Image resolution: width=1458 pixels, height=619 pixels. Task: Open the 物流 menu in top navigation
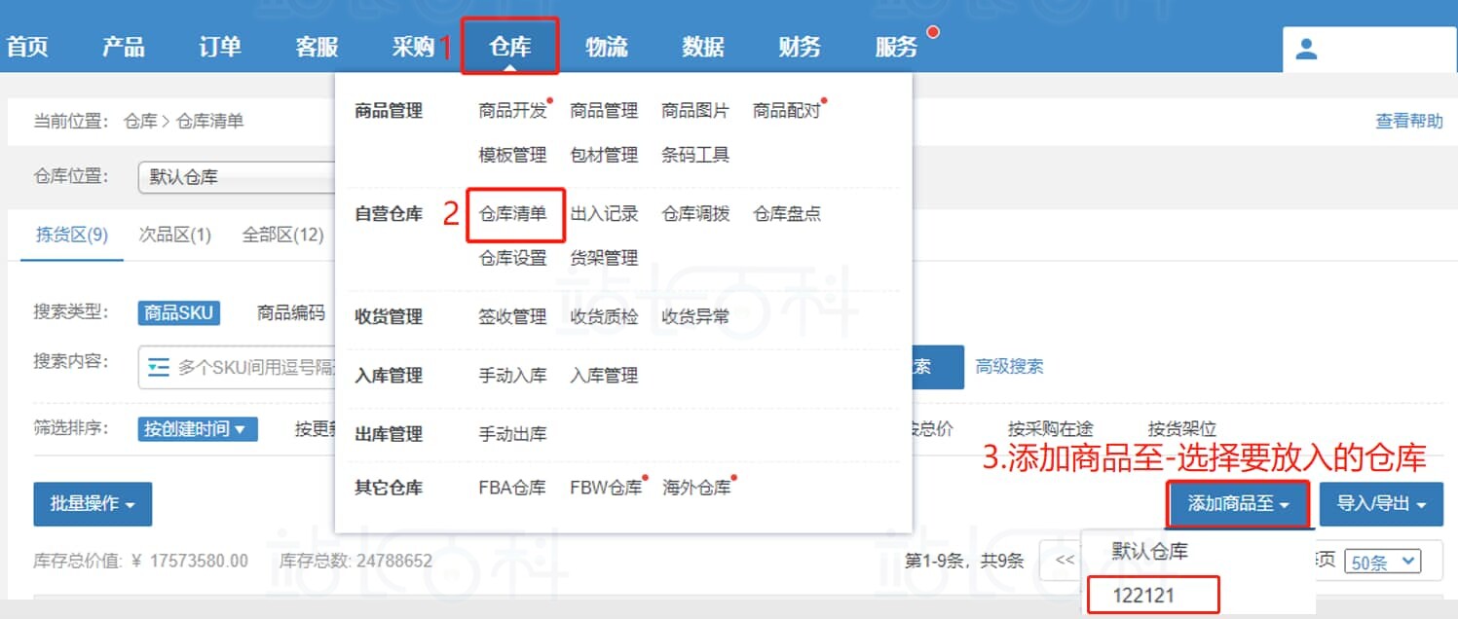[x=607, y=46]
